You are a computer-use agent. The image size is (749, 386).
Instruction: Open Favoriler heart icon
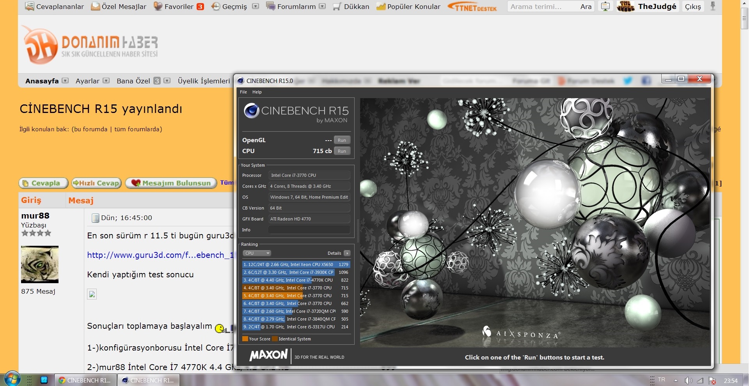tap(158, 6)
